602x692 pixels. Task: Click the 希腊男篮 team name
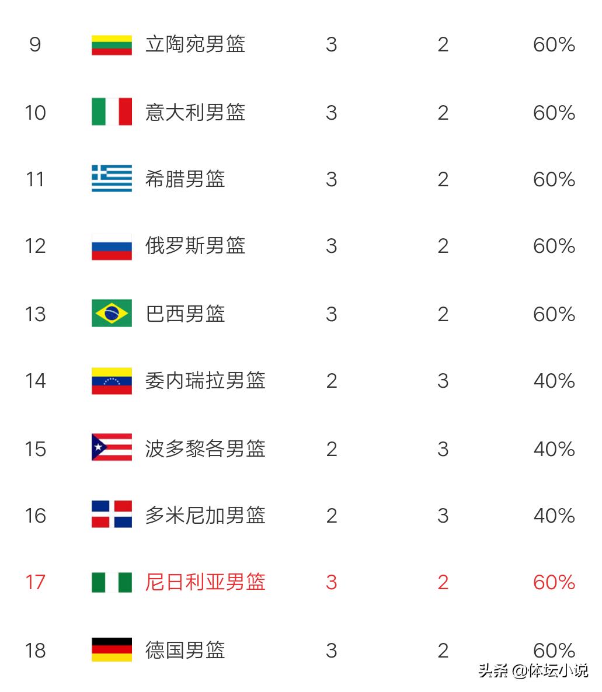click(x=185, y=179)
